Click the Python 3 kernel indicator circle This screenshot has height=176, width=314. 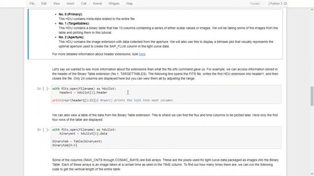[286, 3]
